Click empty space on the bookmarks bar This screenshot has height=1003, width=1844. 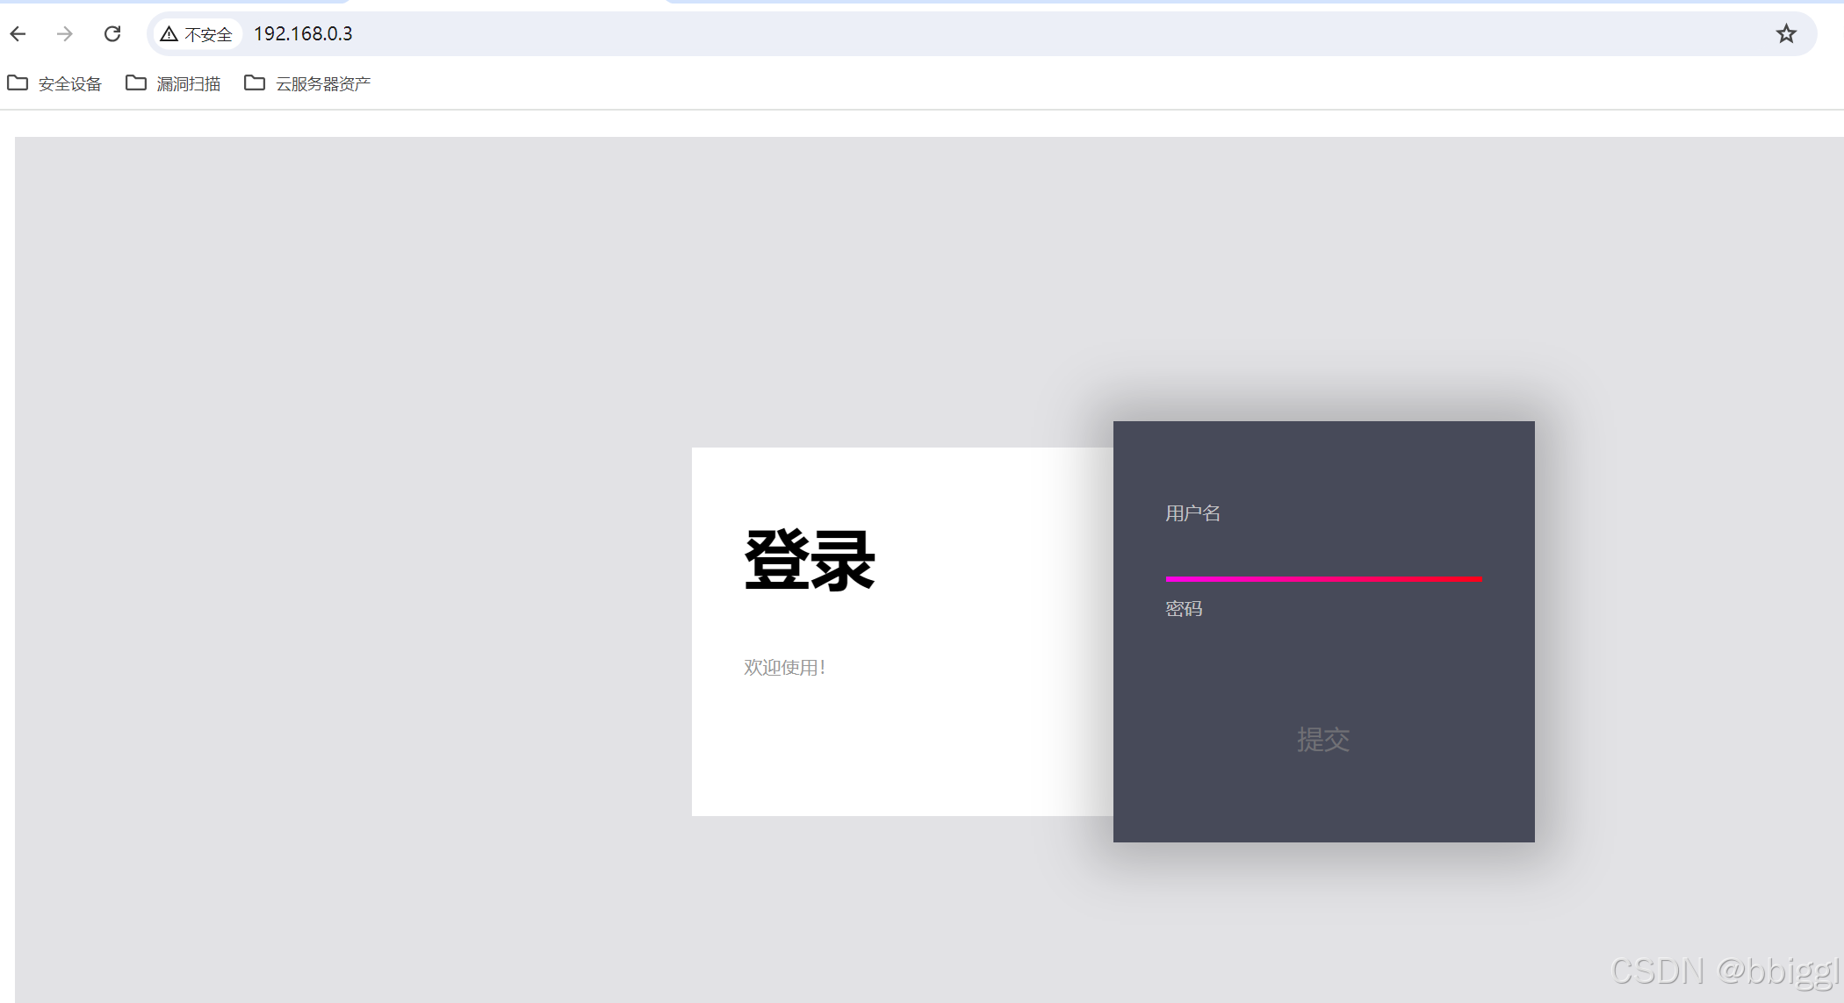pyautogui.click(x=1054, y=83)
